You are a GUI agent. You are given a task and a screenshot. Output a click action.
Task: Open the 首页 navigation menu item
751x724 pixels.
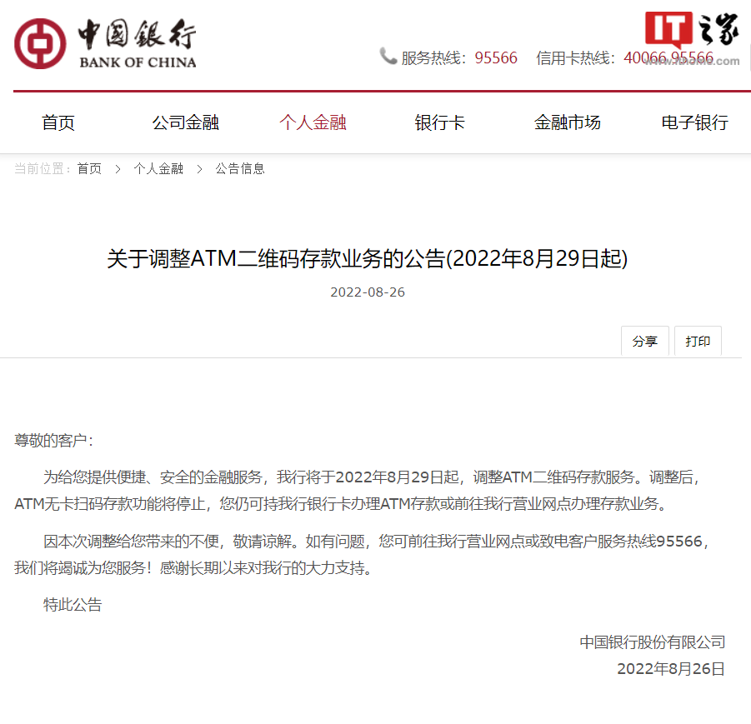tap(58, 122)
